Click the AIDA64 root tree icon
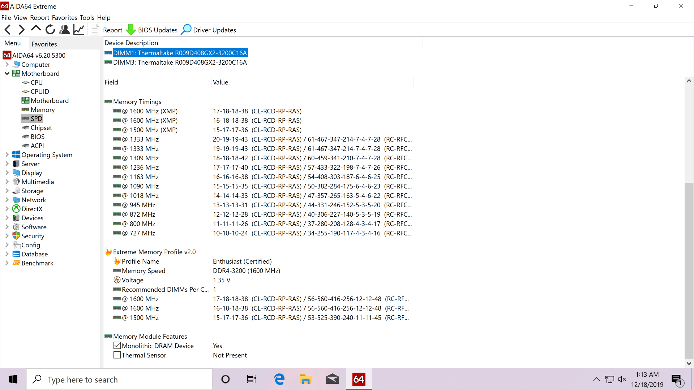The width and height of the screenshot is (694, 390). 7,55
